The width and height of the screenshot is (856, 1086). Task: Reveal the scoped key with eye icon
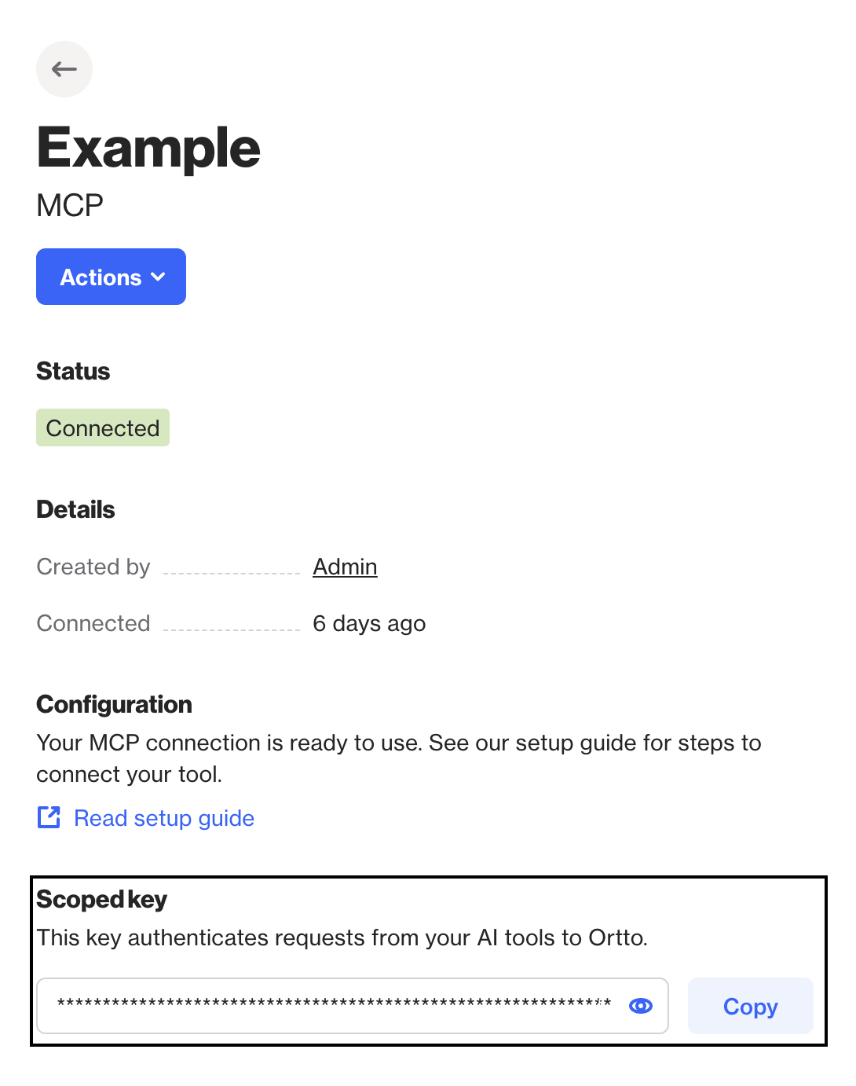point(641,1006)
